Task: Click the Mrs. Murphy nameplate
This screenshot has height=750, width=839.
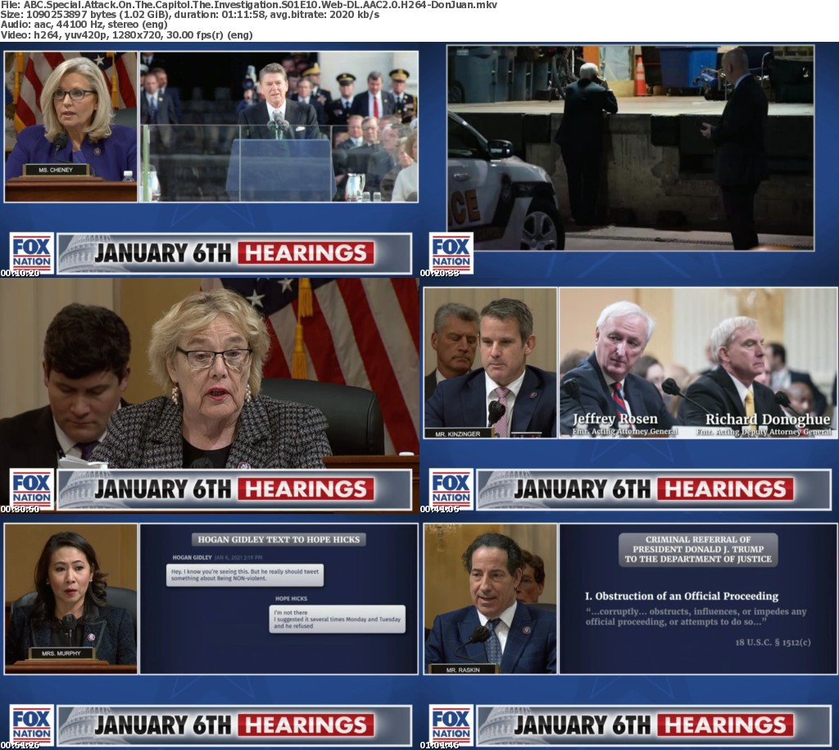Action: (61, 653)
